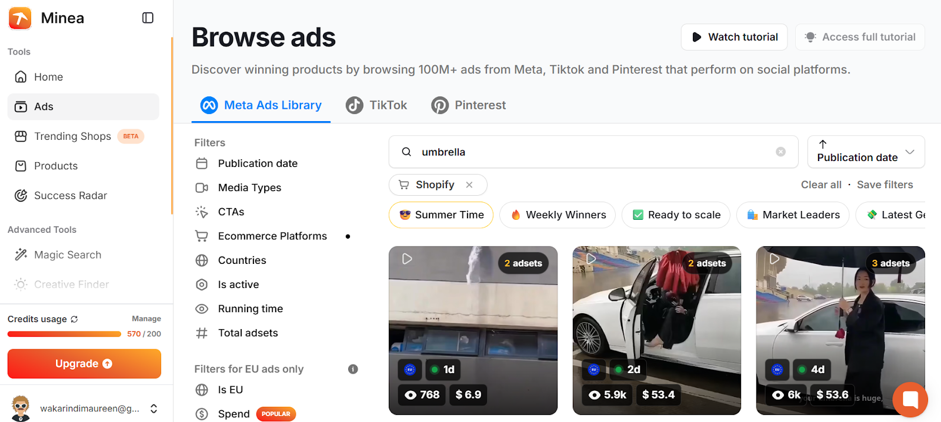Click the credits usage progress bar
Screen dimensions: 941x422
click(x=64, y=334)
